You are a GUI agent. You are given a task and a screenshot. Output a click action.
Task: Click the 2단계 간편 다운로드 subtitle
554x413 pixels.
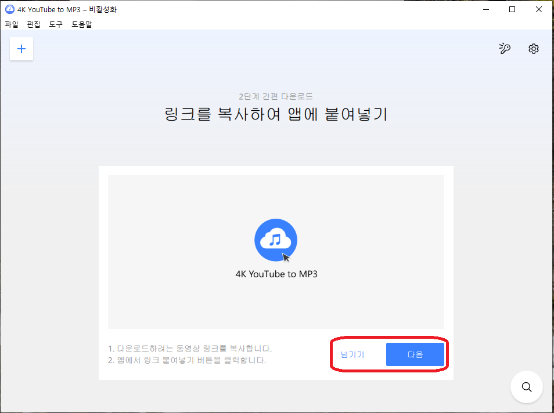click(276, 96)
